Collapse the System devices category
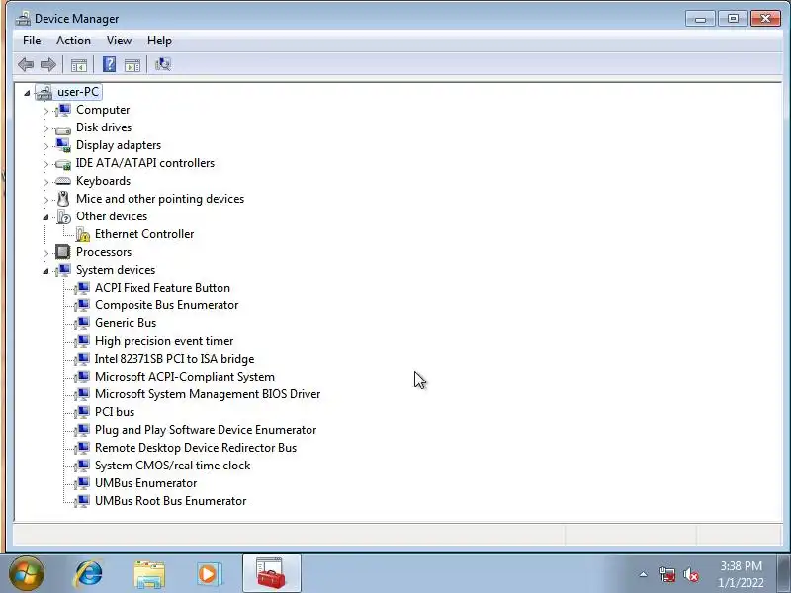 coord(45,271)
